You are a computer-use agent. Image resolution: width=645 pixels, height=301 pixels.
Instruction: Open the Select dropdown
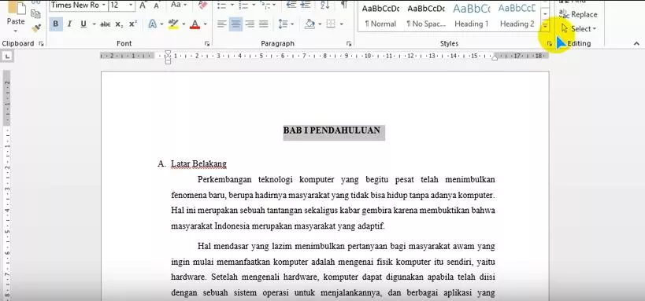tap(579, 29)
